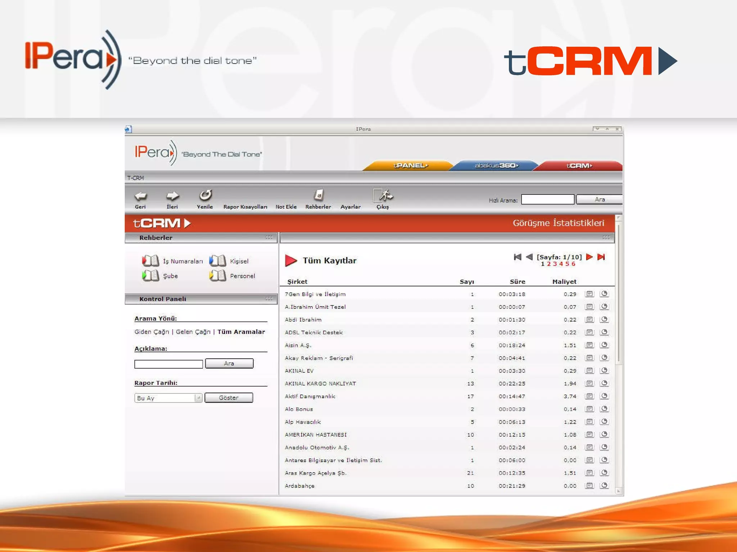Open the detail list icon for Aisin A.Ş.
Viewport: 737px width, 552px height.
[589, 345]
